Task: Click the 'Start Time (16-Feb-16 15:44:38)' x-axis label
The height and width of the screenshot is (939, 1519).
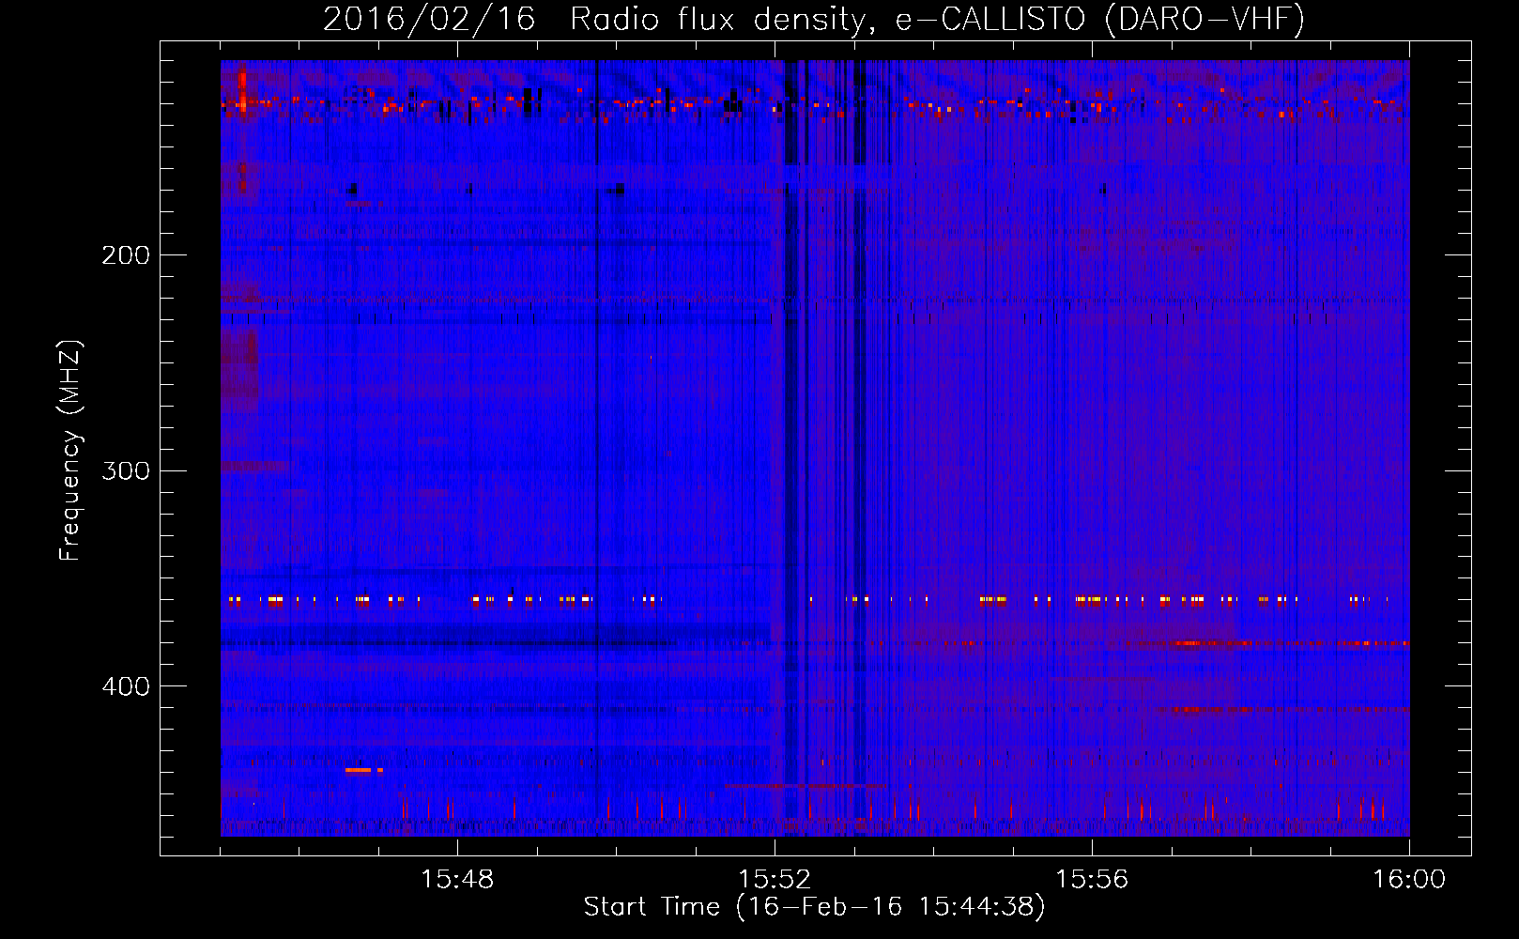Action: coord(814,907)
